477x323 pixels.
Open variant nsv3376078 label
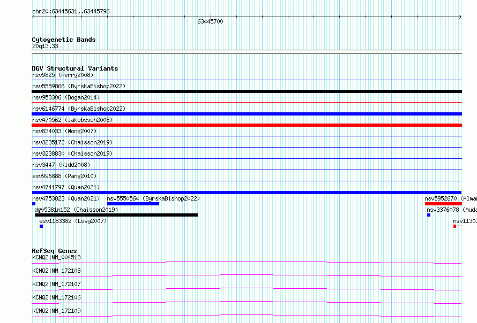click(452, 210)
